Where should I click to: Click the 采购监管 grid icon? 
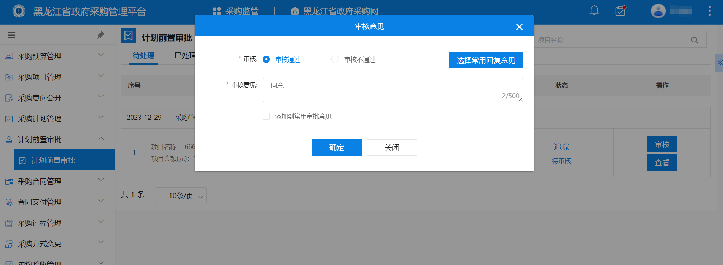[x=217, y=11]
